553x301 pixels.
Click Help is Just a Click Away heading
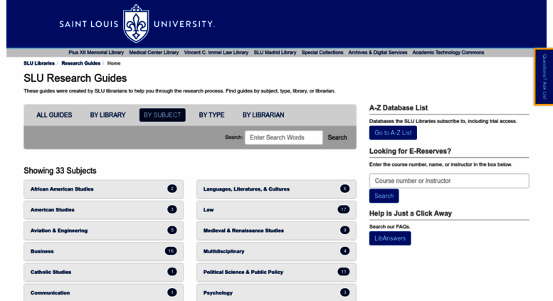411,213
